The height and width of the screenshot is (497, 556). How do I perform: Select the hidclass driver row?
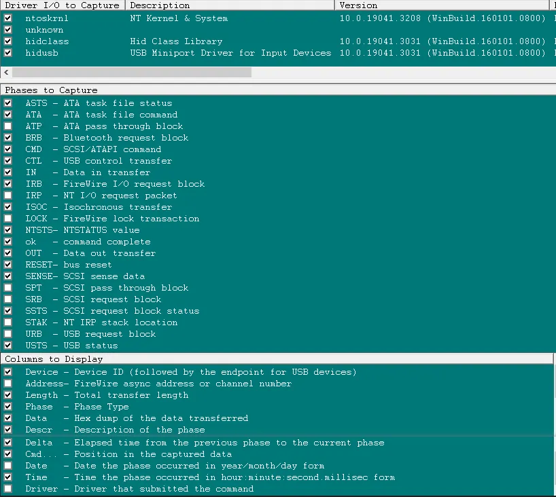[x=278, y=41]
